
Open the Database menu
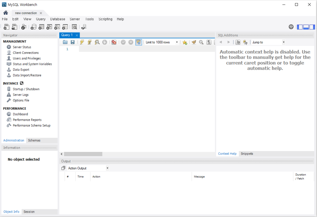coord(58,19)
